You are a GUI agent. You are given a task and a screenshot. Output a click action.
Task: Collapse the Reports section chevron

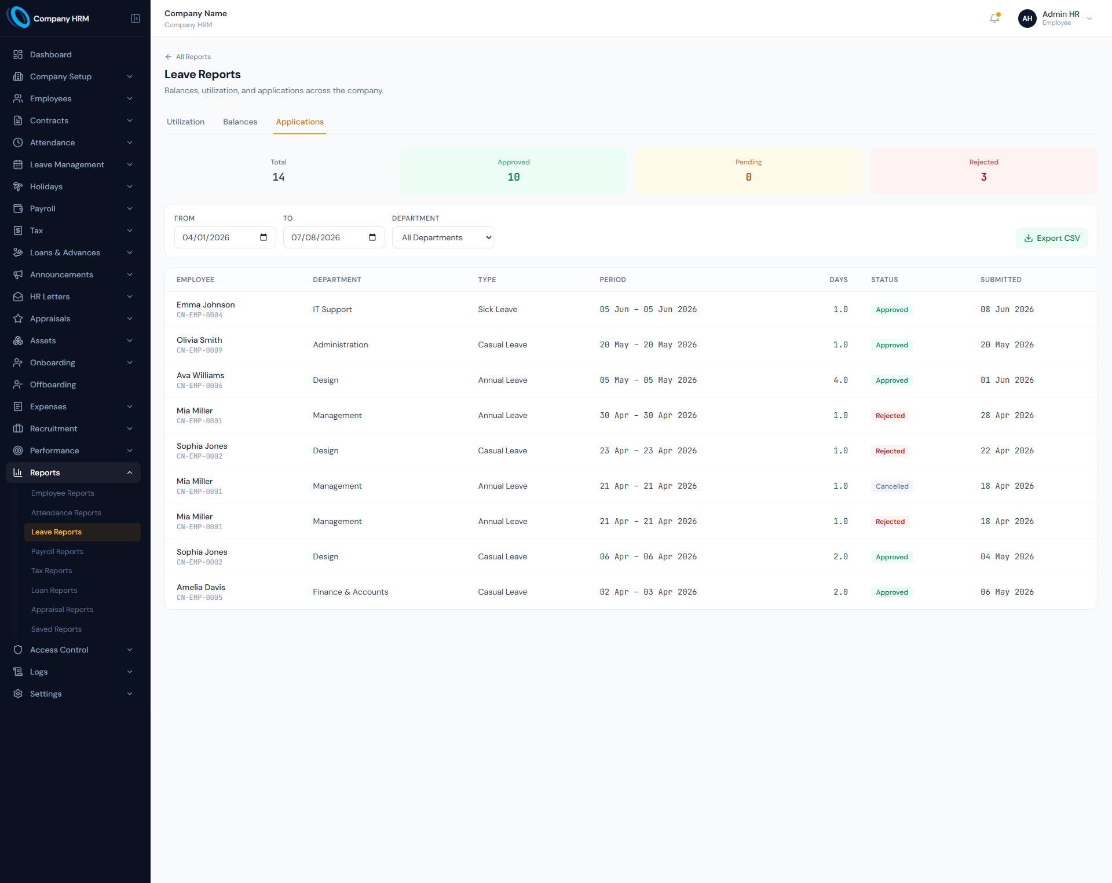click(130, 472)
